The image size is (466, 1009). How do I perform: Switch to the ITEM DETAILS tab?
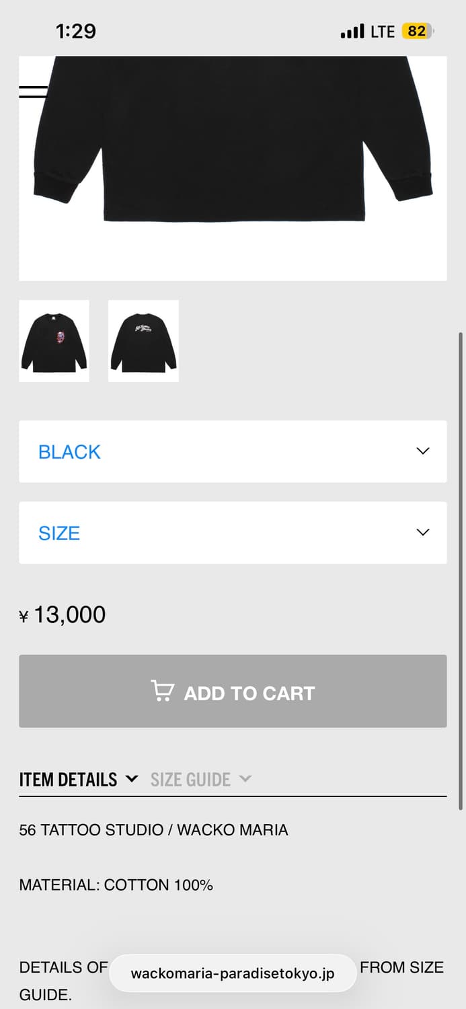[69, 780]
